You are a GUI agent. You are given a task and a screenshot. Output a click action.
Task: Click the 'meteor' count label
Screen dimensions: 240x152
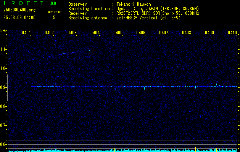54,12
